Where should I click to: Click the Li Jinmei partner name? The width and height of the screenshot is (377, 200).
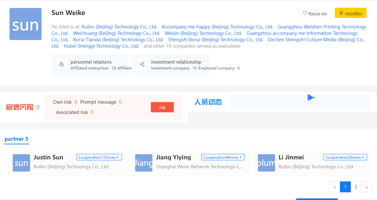(x=291, y=157)
